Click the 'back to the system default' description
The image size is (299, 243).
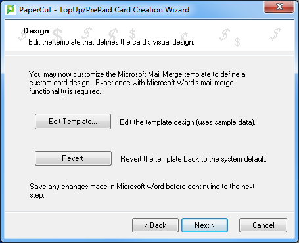193,159
